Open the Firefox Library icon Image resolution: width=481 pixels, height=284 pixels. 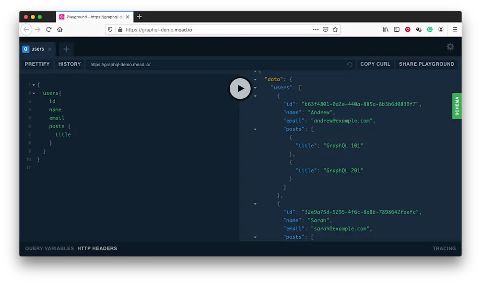386,29
